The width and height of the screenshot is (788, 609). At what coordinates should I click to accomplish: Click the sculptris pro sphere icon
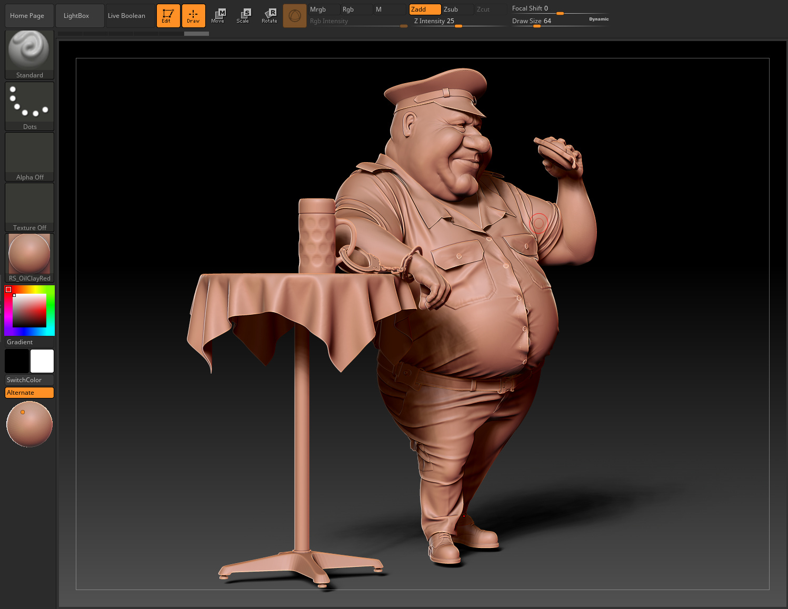295,16
